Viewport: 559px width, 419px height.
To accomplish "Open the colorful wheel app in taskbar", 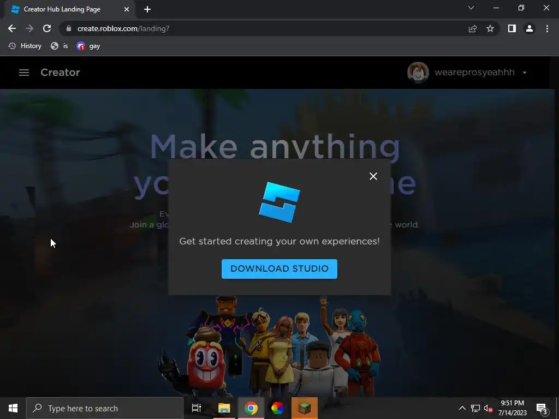I will 277,408.
